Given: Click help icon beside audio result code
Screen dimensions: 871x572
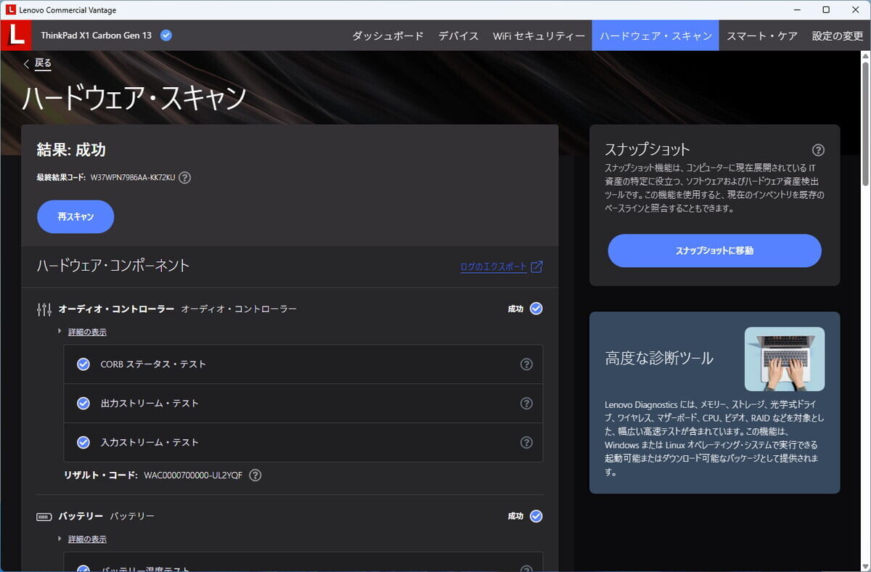Looking at the screenshot, I should click(255, 475).
